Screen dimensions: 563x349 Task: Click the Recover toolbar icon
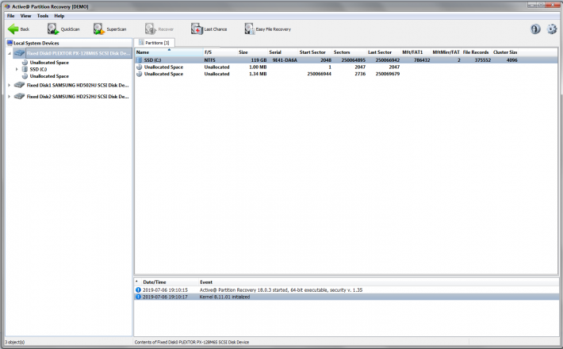[151, 29]
